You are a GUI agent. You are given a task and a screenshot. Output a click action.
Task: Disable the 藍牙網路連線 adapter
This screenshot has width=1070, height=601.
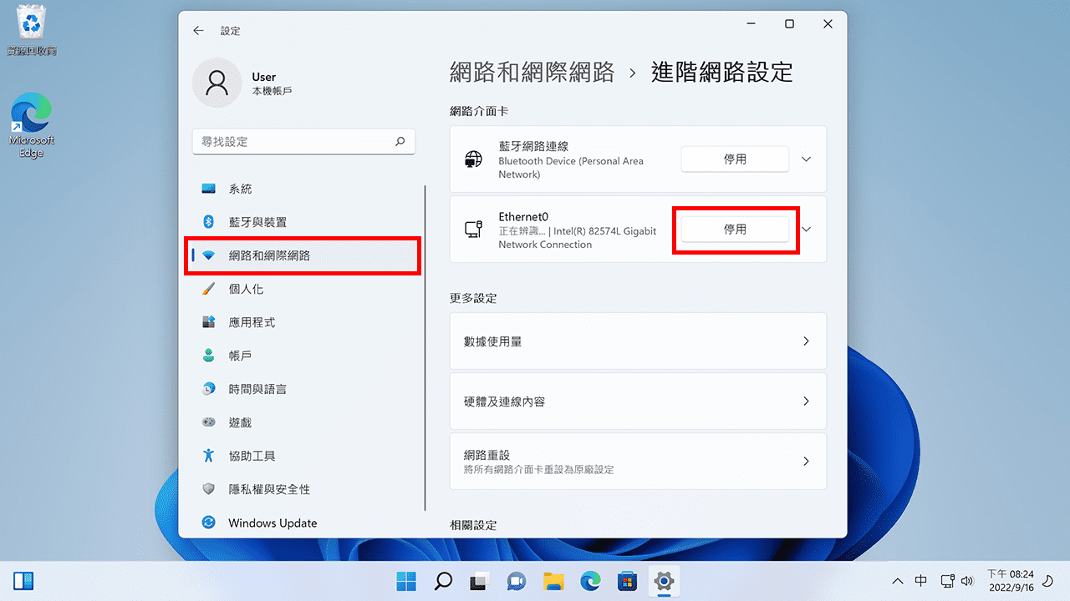735,159
